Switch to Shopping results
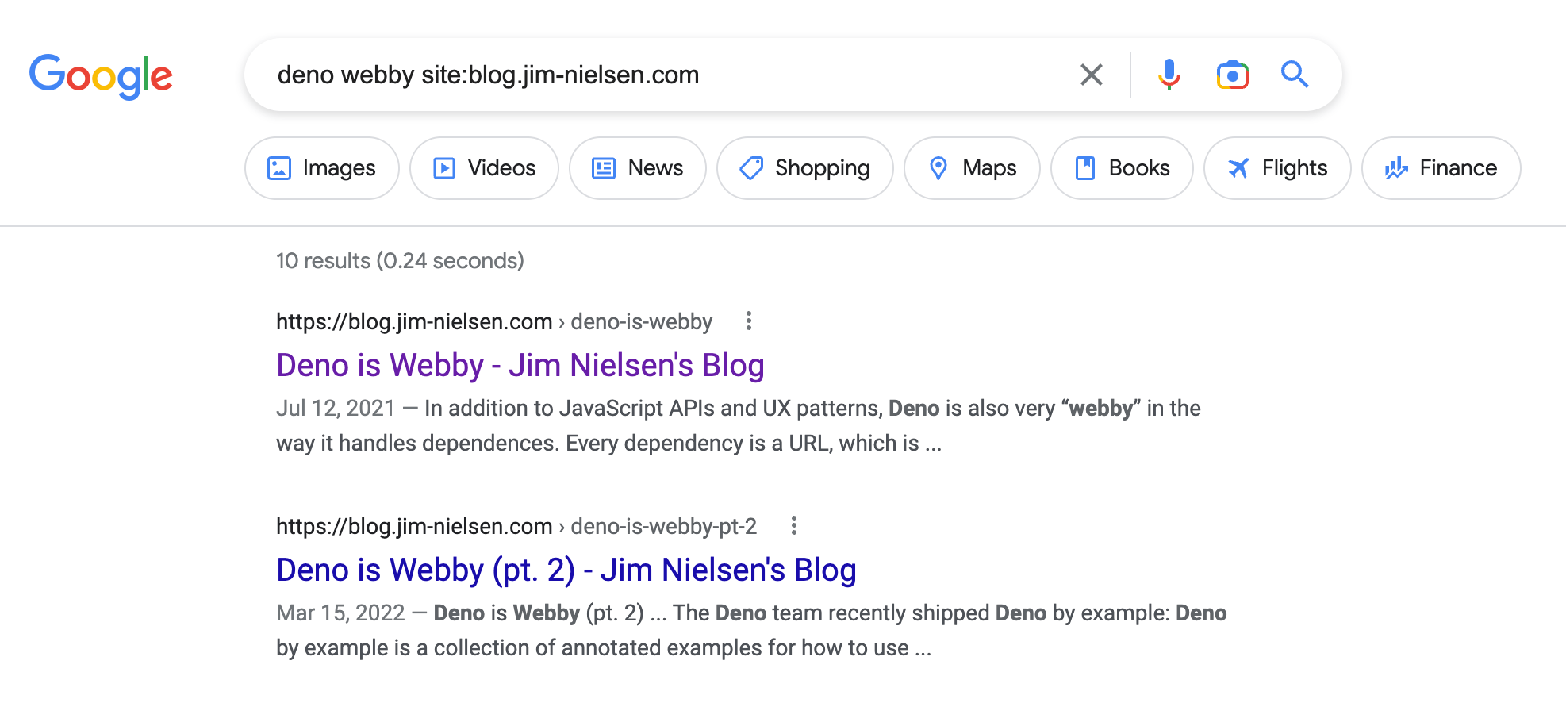 pos(804,168)
